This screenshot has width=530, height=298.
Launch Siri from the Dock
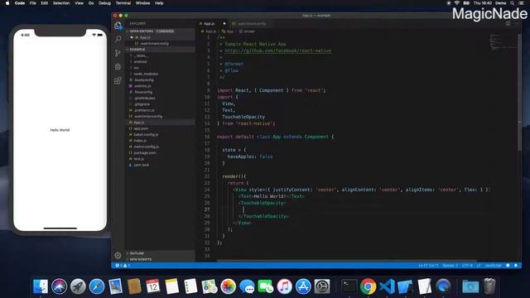click(59, 286)
